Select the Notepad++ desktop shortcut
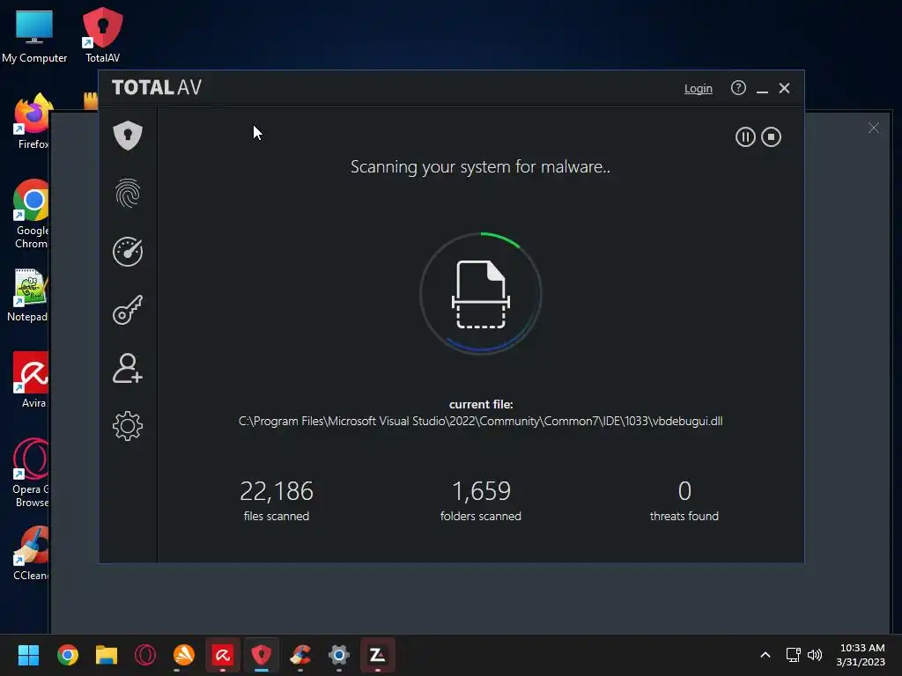The width and height of the screenshot is (902, 676). click(x=27, y=296)
